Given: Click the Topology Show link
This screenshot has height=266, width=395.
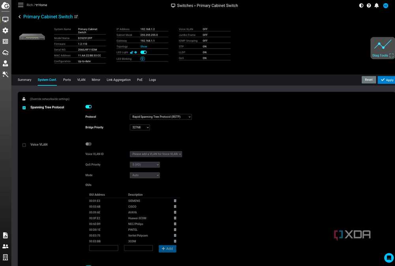Looking at the screenshot, I should point(144,46).
